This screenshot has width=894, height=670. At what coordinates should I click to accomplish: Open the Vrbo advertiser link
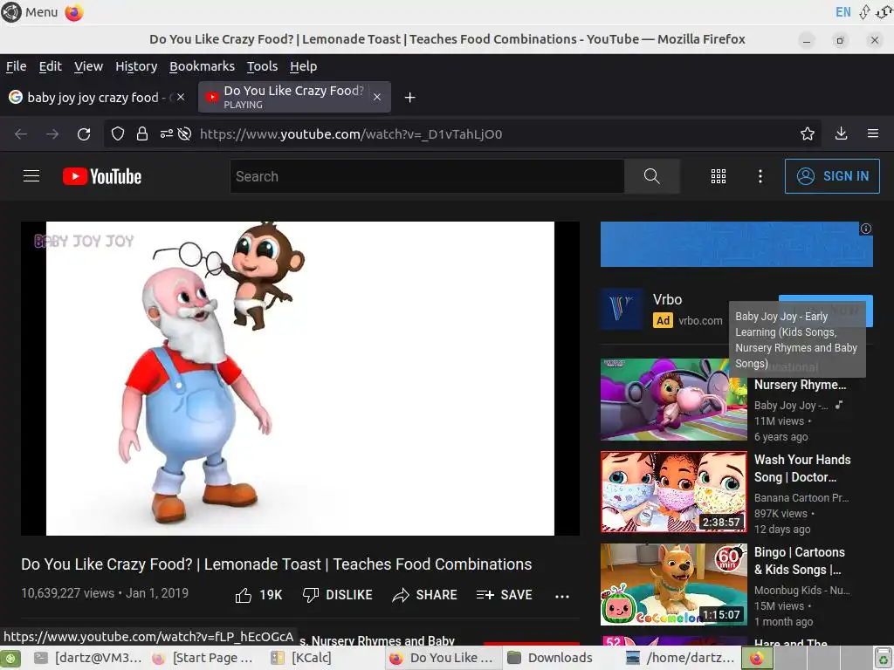(x=700, y=321)
